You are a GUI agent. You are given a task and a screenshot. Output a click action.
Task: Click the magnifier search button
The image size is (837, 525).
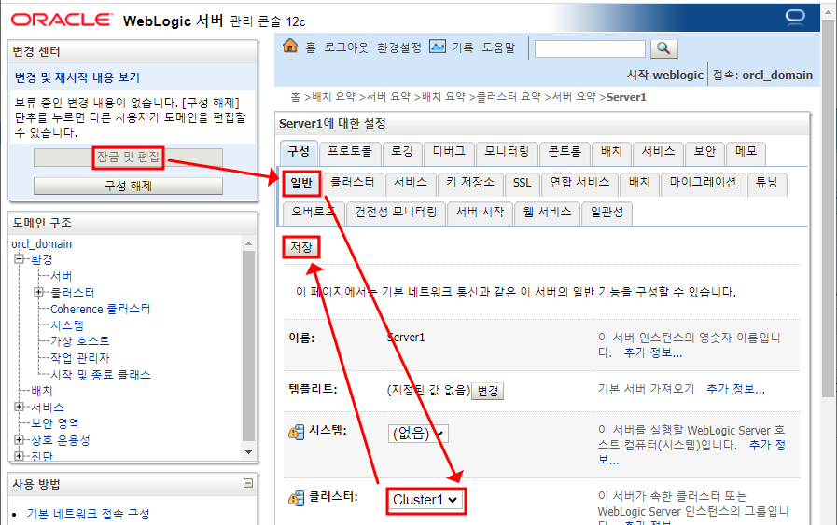coord(664,48)
